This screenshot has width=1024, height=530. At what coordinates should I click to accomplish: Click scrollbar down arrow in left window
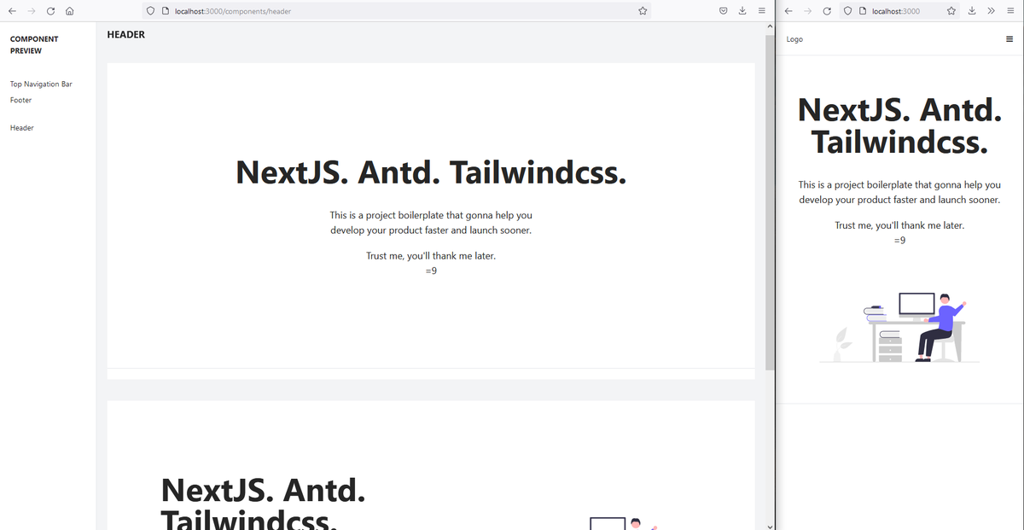[770, 526]
